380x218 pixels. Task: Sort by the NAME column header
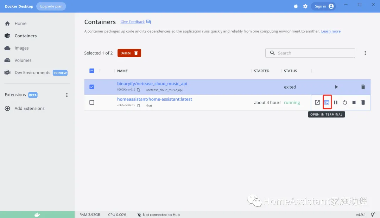pos(122,71)
